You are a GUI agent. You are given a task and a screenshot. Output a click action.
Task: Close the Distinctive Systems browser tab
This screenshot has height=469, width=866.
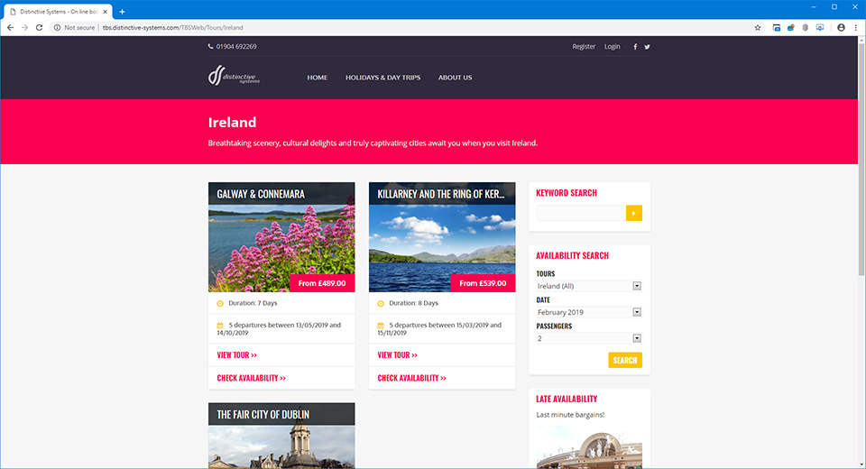pyautogui.click(x=105, y=12)
